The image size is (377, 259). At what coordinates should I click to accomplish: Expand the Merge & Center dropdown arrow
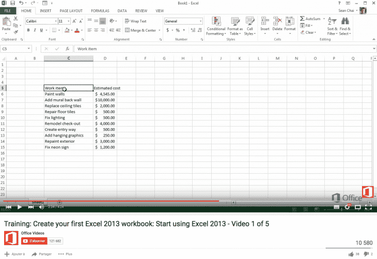158,31
